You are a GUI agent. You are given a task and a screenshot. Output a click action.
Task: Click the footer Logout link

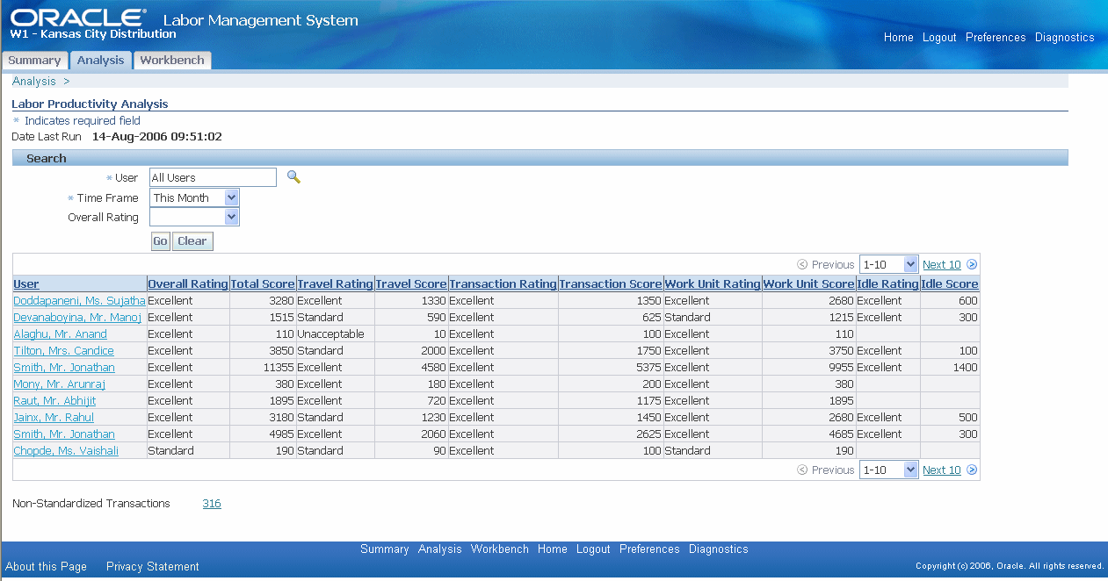[x=593, y=549]
